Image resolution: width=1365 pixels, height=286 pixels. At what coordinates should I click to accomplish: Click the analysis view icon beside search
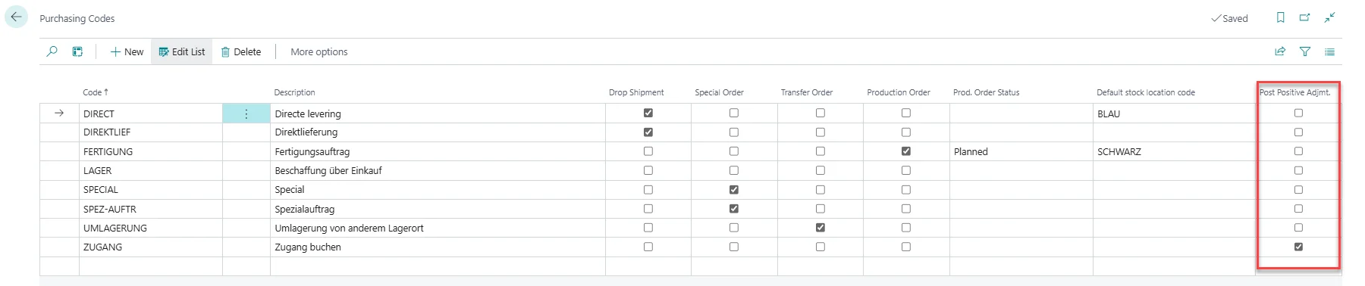[x=77, y=51]
